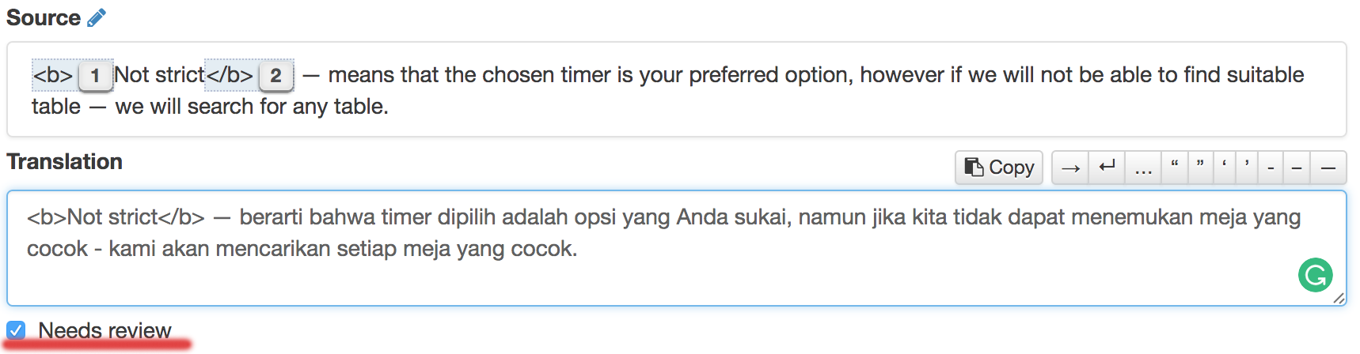Insert the short hyphen character
The width and height of the screenshot is (1360, 354).
click(1271, 168)
